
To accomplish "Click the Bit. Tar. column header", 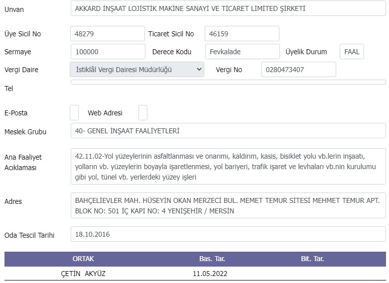I will 312,259.
